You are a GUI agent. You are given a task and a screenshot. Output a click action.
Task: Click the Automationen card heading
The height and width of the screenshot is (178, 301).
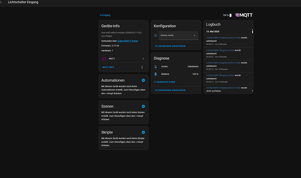113,80
